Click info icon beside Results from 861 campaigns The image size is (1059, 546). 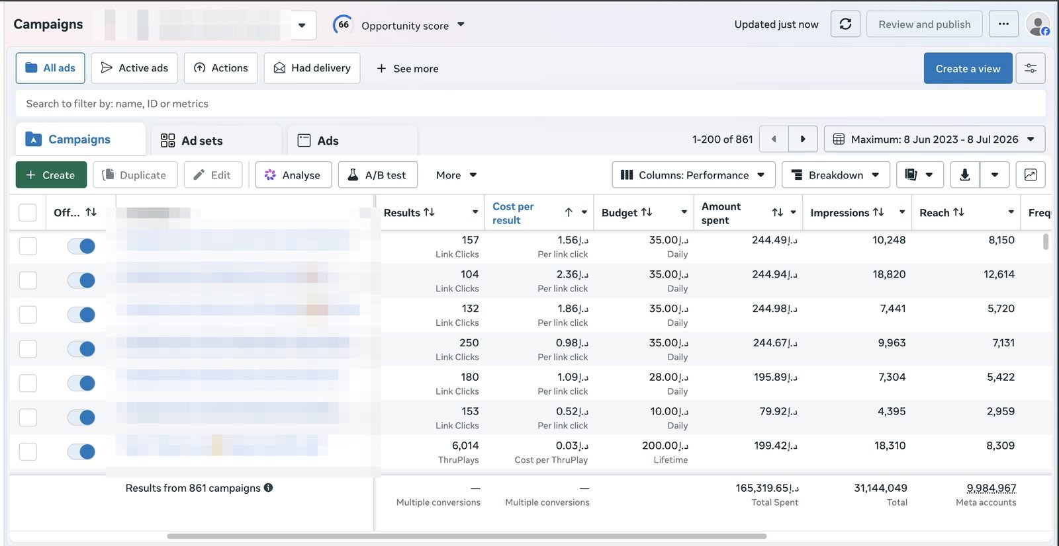tap(268, 487)
